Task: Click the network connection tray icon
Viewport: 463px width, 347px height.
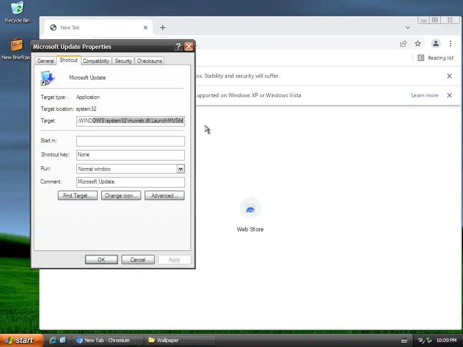Action: pos(429,340)
